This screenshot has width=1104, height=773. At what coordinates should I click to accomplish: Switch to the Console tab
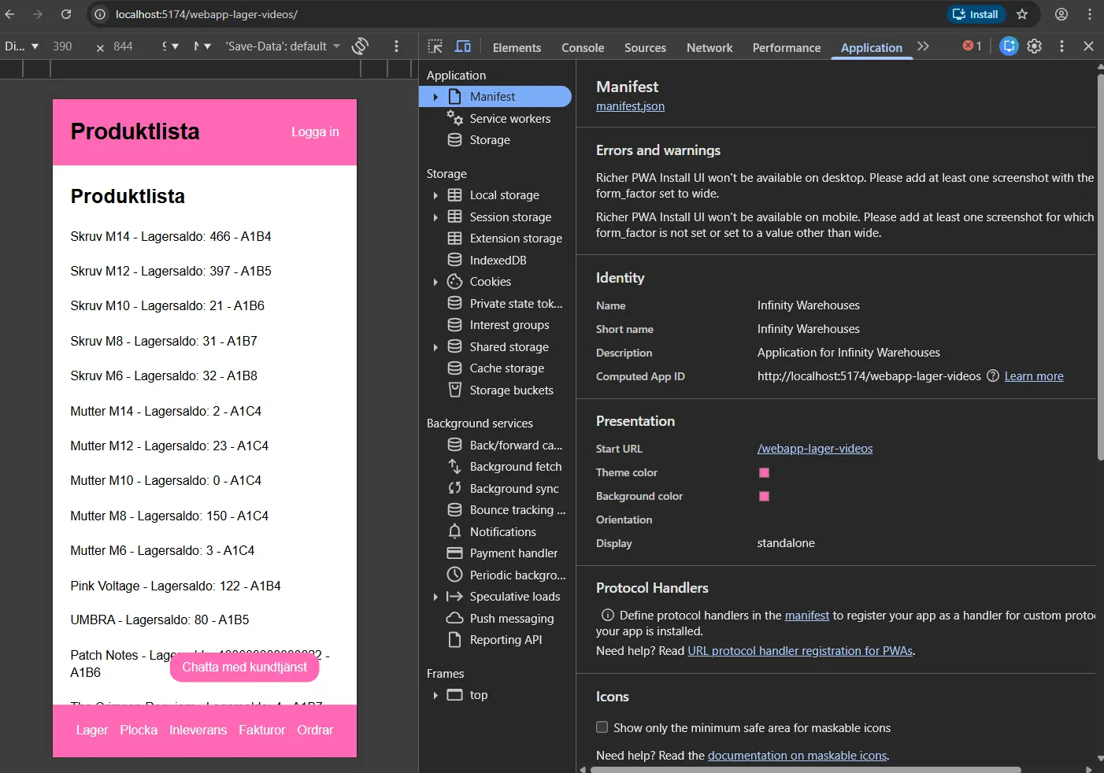click(x=582, y=47)
